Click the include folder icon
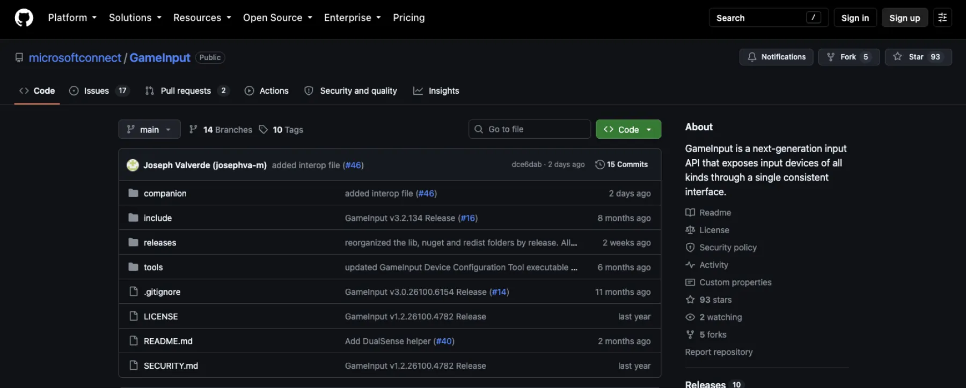Viewport: 966px width, 388px height. (134, 218)
